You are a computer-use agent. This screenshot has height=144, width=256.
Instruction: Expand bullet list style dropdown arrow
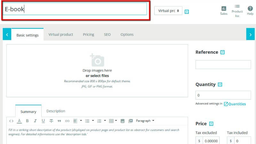click(93, 121)
